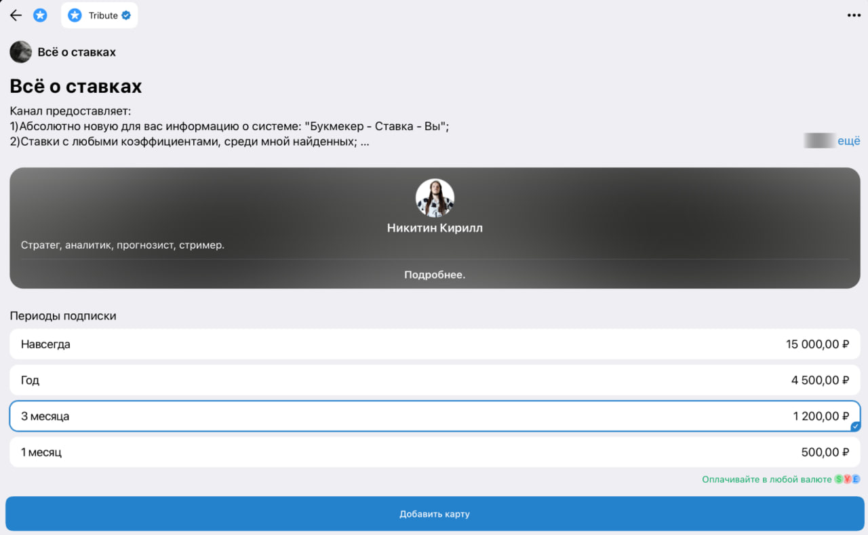Select the Навсегда subscription for 15 000,00 ₽
Viewport: 868px width, 535px height.
click(x=435, y=344)
